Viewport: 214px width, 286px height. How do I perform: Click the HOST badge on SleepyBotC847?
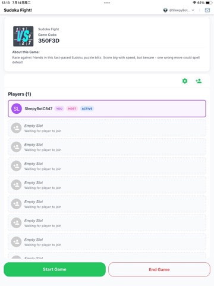pyautogui.click(x=72, y=108)
